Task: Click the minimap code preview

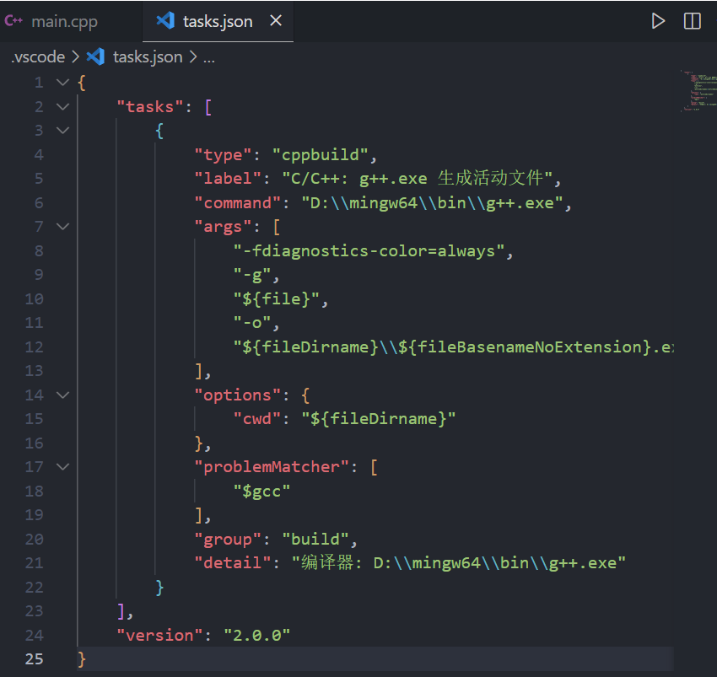Action: [698, 90]
